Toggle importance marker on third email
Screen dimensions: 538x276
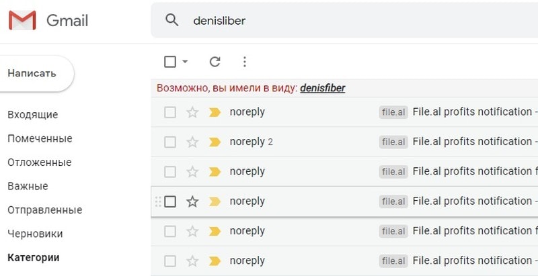[x=215, y=171]
